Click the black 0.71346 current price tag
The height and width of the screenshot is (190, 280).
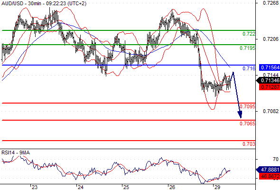(x=268, y=80)
